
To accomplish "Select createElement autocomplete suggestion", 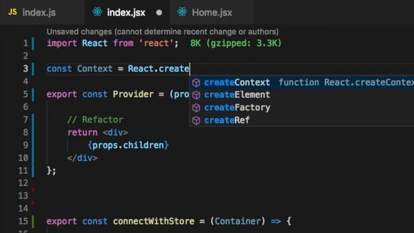I will (302, 95).
